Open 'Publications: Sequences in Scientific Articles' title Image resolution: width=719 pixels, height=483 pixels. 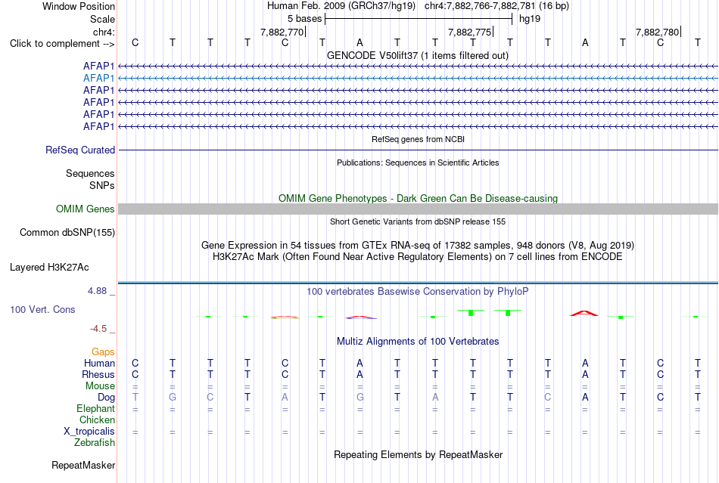tap(418, 163)
